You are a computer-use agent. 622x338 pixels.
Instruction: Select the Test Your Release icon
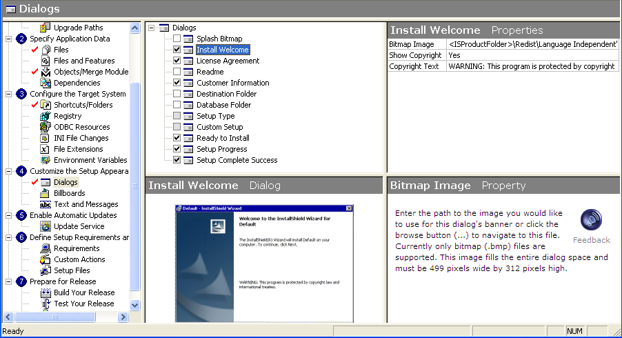46,304
